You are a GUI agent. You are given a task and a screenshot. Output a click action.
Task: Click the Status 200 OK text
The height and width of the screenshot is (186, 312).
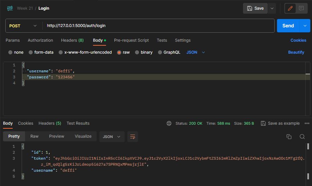click(x=189, y=123)
